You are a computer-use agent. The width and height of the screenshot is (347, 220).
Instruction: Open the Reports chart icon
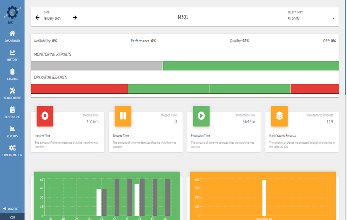tap(12, 129)
